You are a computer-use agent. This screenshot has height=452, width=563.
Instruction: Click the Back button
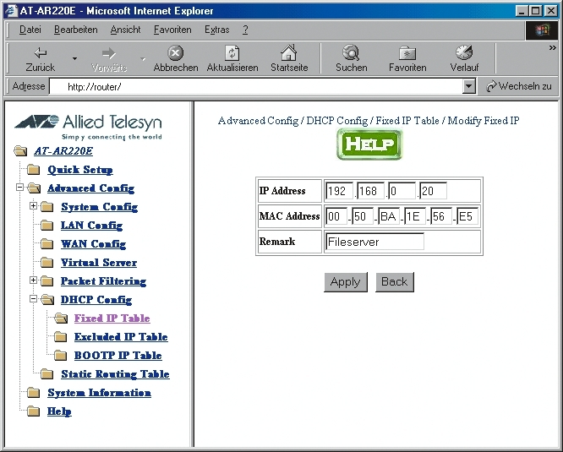coord(395,282)
